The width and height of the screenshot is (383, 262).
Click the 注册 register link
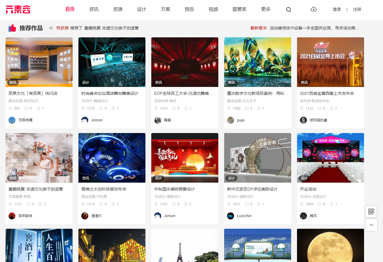click(357, 9)
